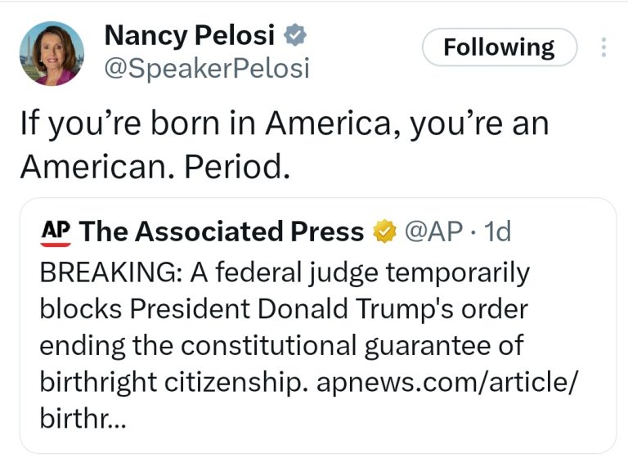Open the Nancy Pelosi display name
This screenshot has width=628, height=467.
(191, 36)
